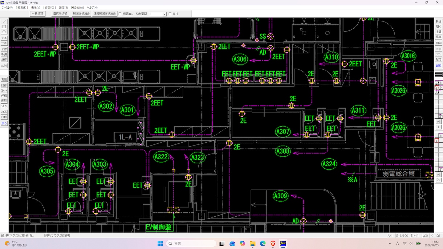The width and height of the screenshot is (443, 249).
Task: Open the ファイル(F) menu
Action: click(7, 7)
